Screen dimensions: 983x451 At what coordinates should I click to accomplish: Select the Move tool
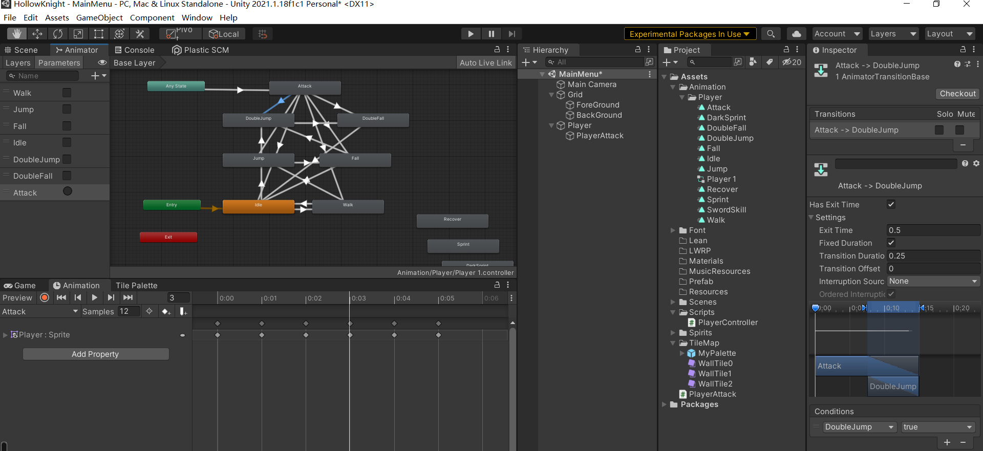tap(37, 34)
